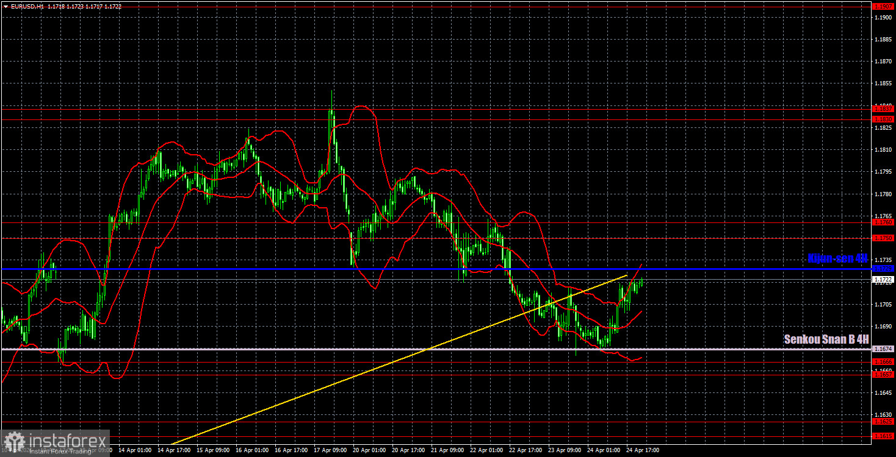Click the 16 Apr 17:00 time label
Viewport: 896px width, 457px height.
coord(292,451)
